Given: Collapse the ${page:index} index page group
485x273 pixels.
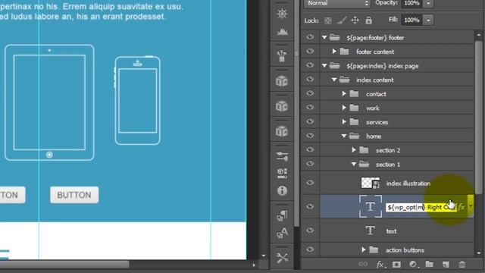Looking at the screenshot, I should pos(324,66).
